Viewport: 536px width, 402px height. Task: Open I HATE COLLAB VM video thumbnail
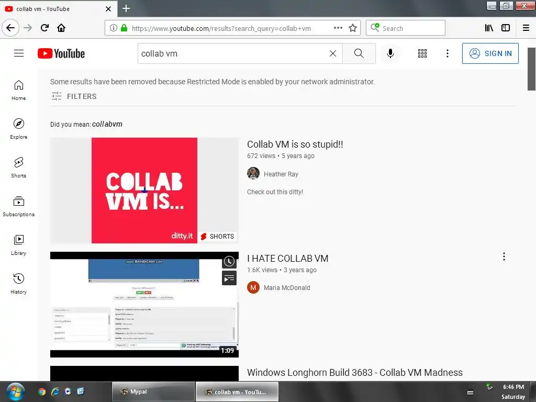pos(144,305)
